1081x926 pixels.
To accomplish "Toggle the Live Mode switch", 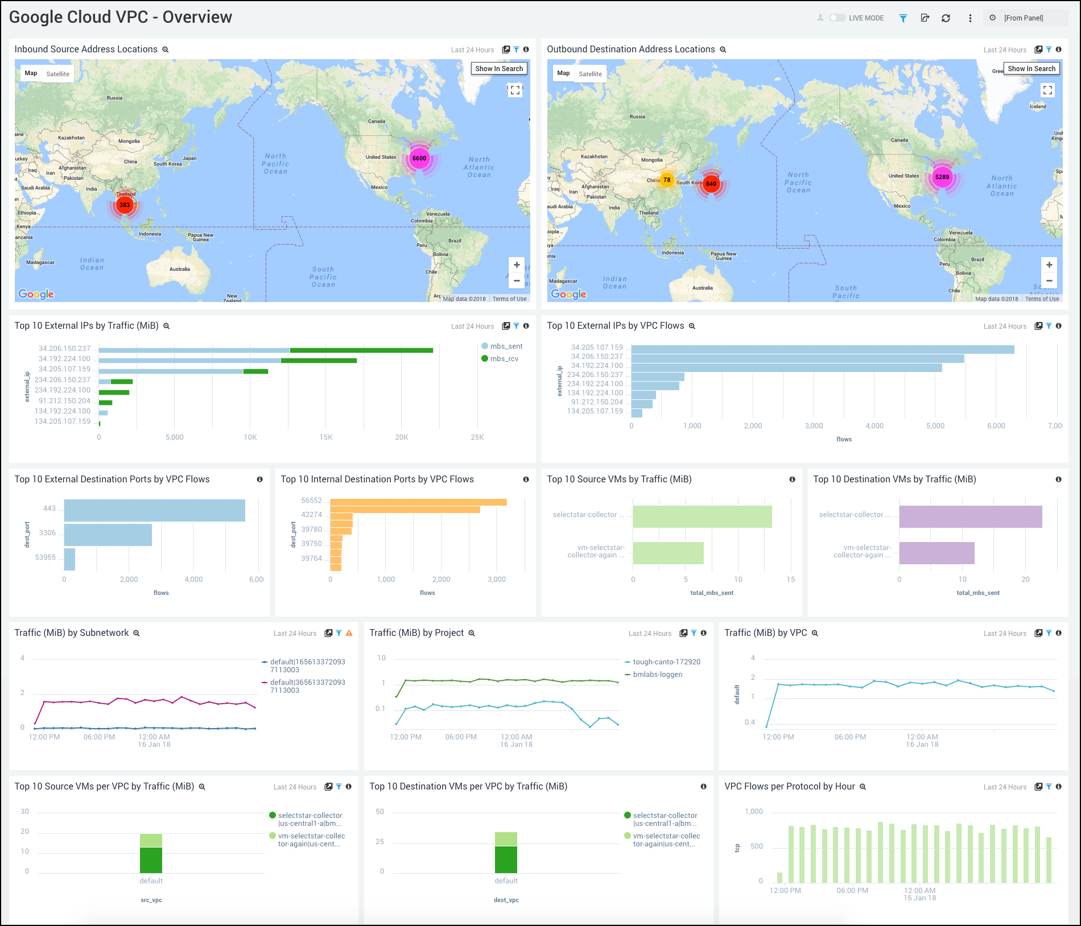I will (x=837, y=18).
